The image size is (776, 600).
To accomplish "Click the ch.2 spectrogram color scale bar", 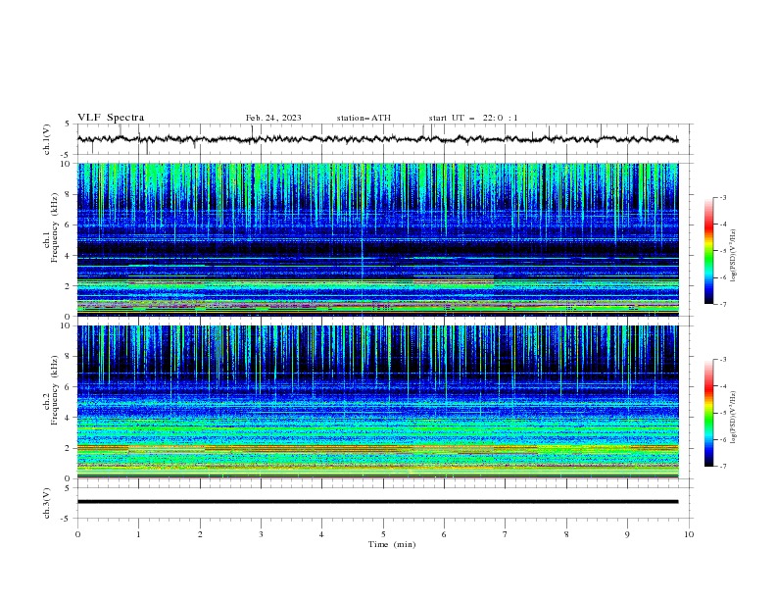I will (x=709, y=413).
